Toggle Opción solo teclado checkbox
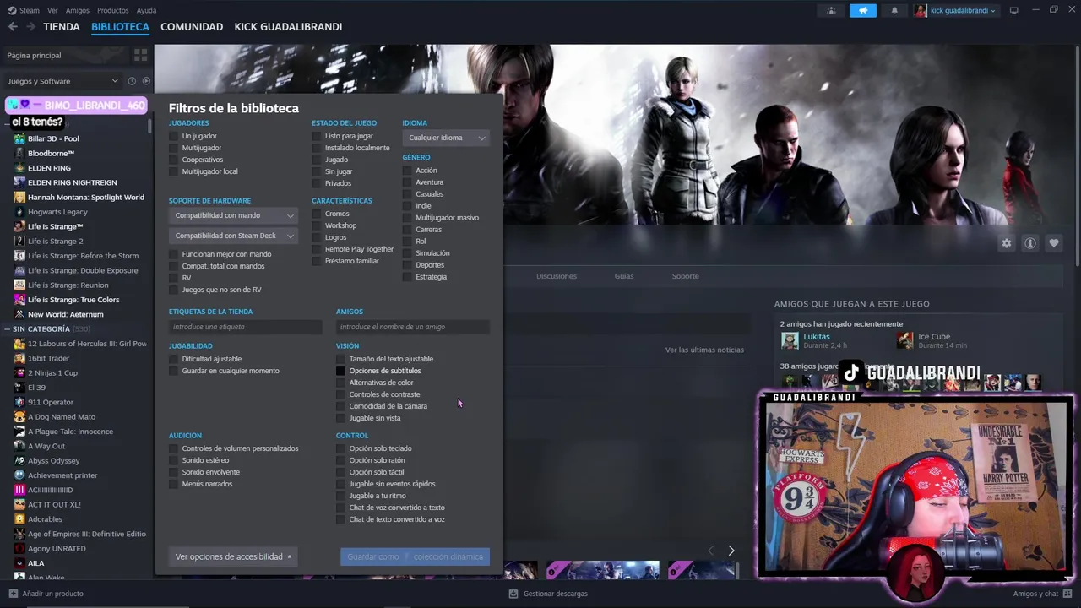Viewport: 1081px width, 608px height. (x=341, y=448)
